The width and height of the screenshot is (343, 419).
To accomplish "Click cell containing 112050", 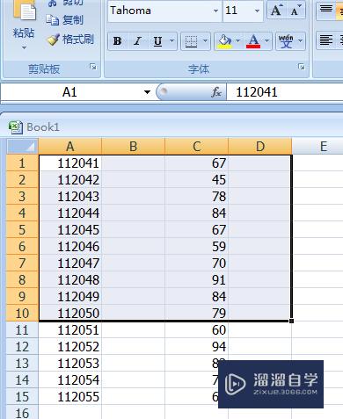I will [x=70, y=313].
